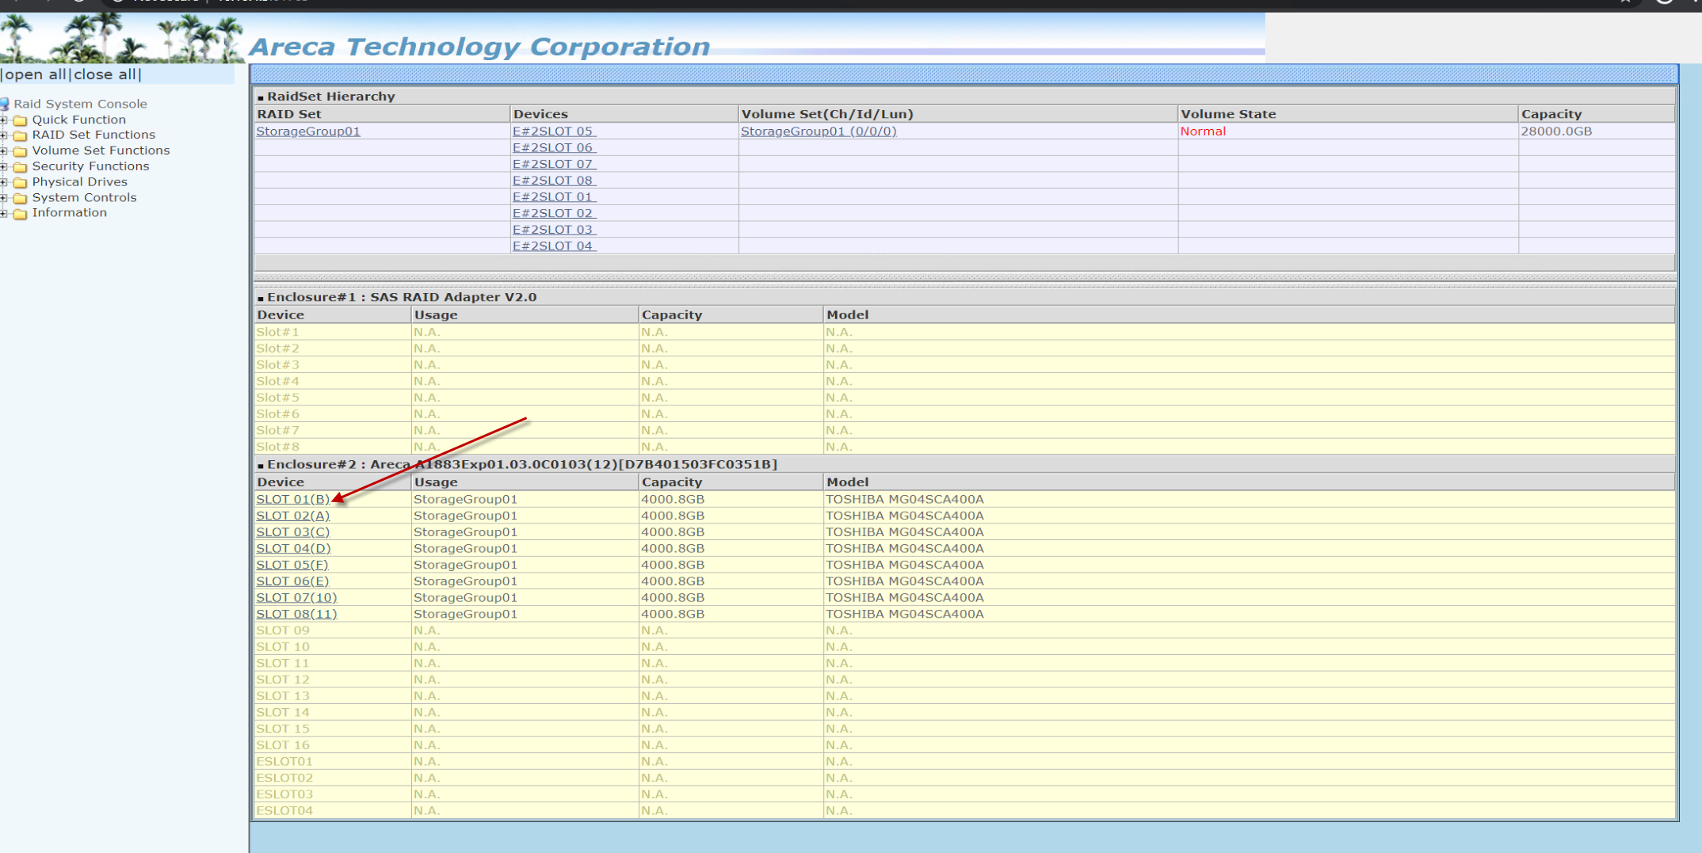The height and width of the screenshot is (853, 1702).
Task: Click the Raid System Console icon
Action: point(5,104)
